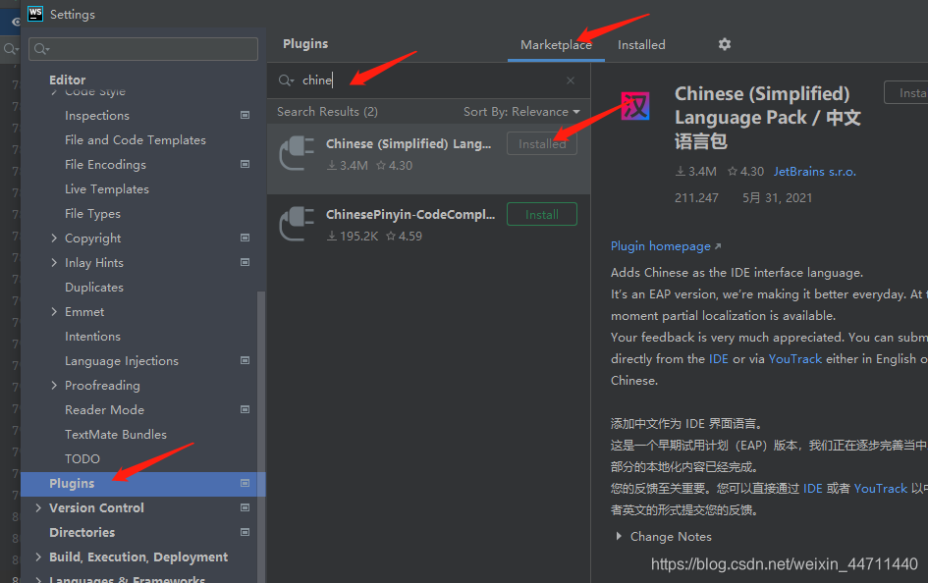
Task: Open Live Templates settings
Action: [106, 189]
